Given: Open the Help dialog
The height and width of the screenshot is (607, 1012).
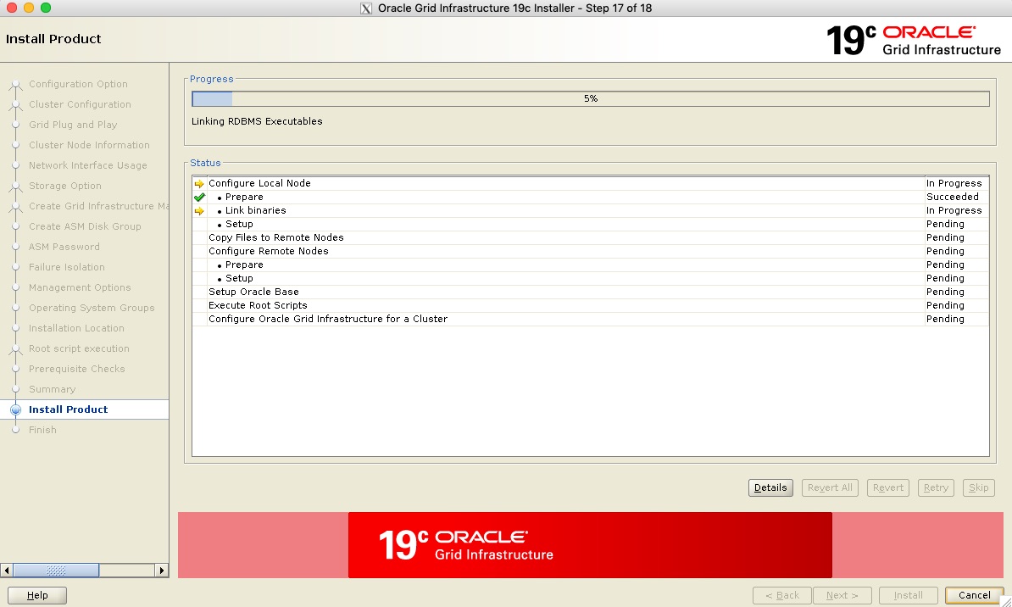Looking at the screenshot, I should click(37, 595).
